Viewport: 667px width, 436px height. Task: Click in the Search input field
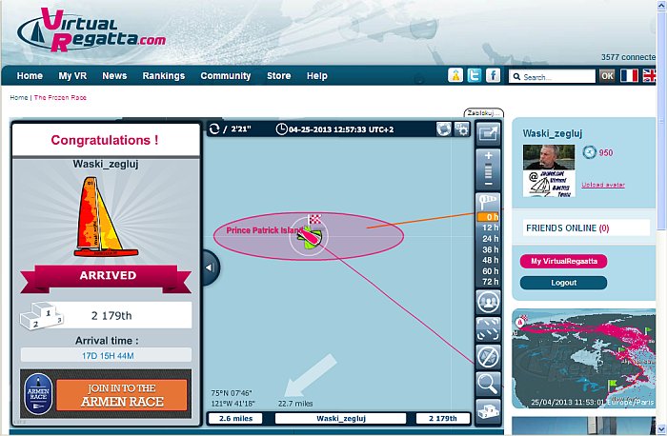click(x=557, y=76)
